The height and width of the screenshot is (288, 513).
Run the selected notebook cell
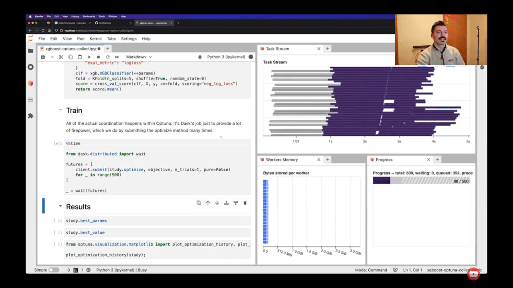[89, 57]
